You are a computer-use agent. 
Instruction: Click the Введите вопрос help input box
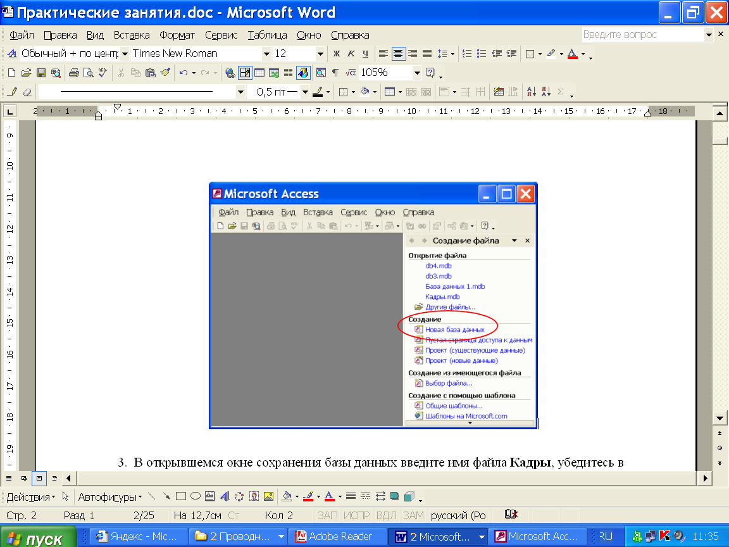(644, 35)
